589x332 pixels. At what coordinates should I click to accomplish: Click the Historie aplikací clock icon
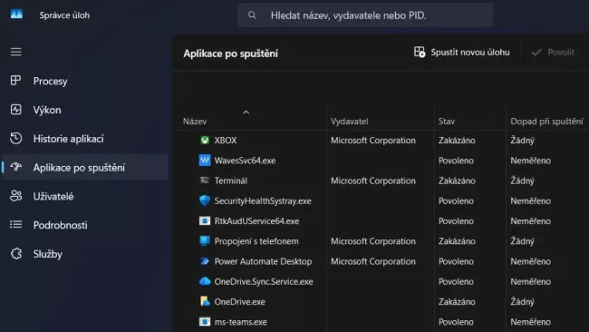pyautogui.click(x=15, y=139)
